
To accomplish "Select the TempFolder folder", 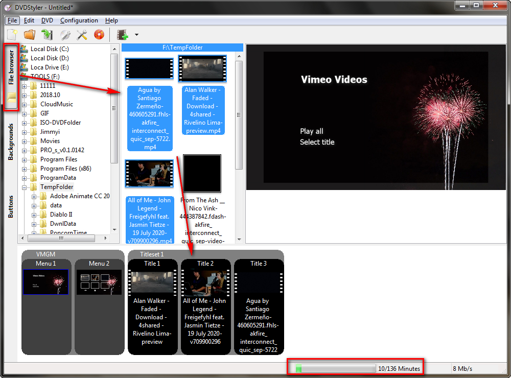I will (x=57, y=187).
